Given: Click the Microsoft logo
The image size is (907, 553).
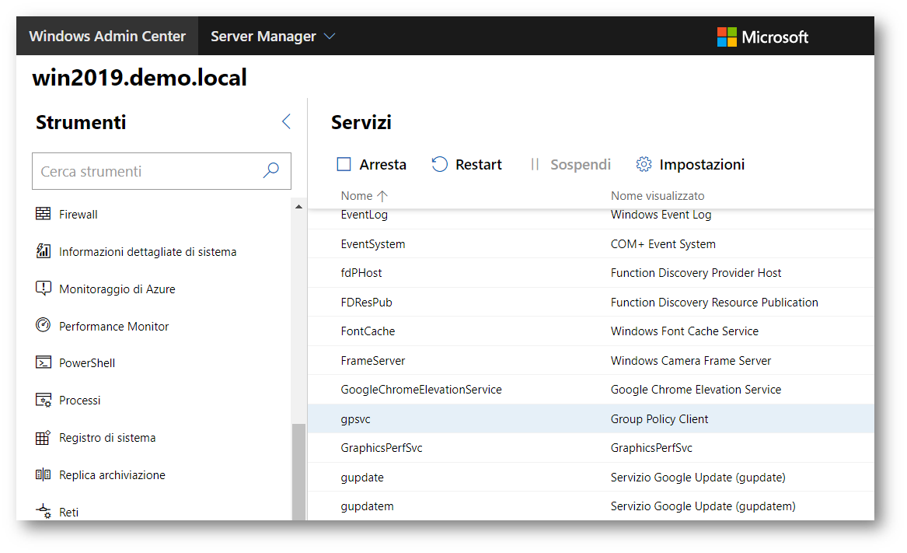Looking at the screenshot, I should [762, 37].
